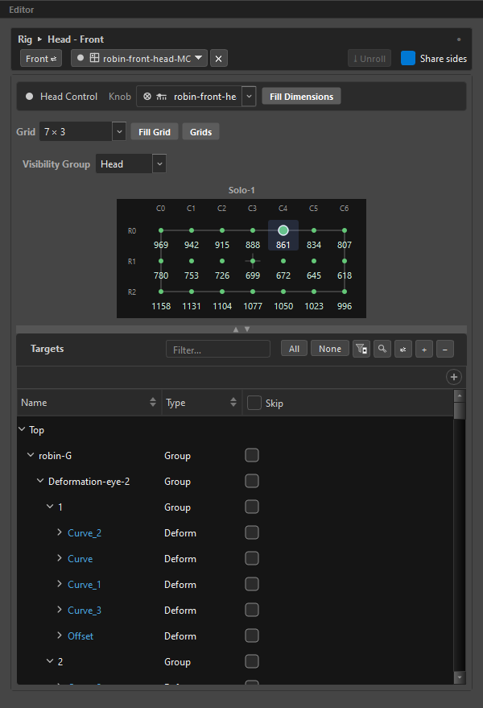Select the Curve tree item
This screenshot has width=483, height=708.
(80, 558)
